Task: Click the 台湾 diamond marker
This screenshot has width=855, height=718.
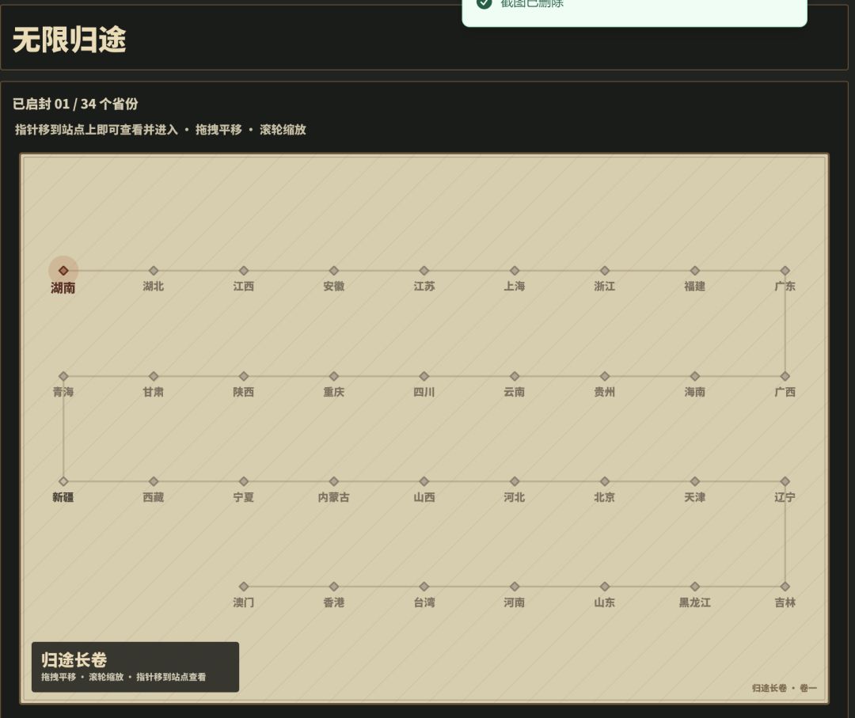Action: pos(424,587)
